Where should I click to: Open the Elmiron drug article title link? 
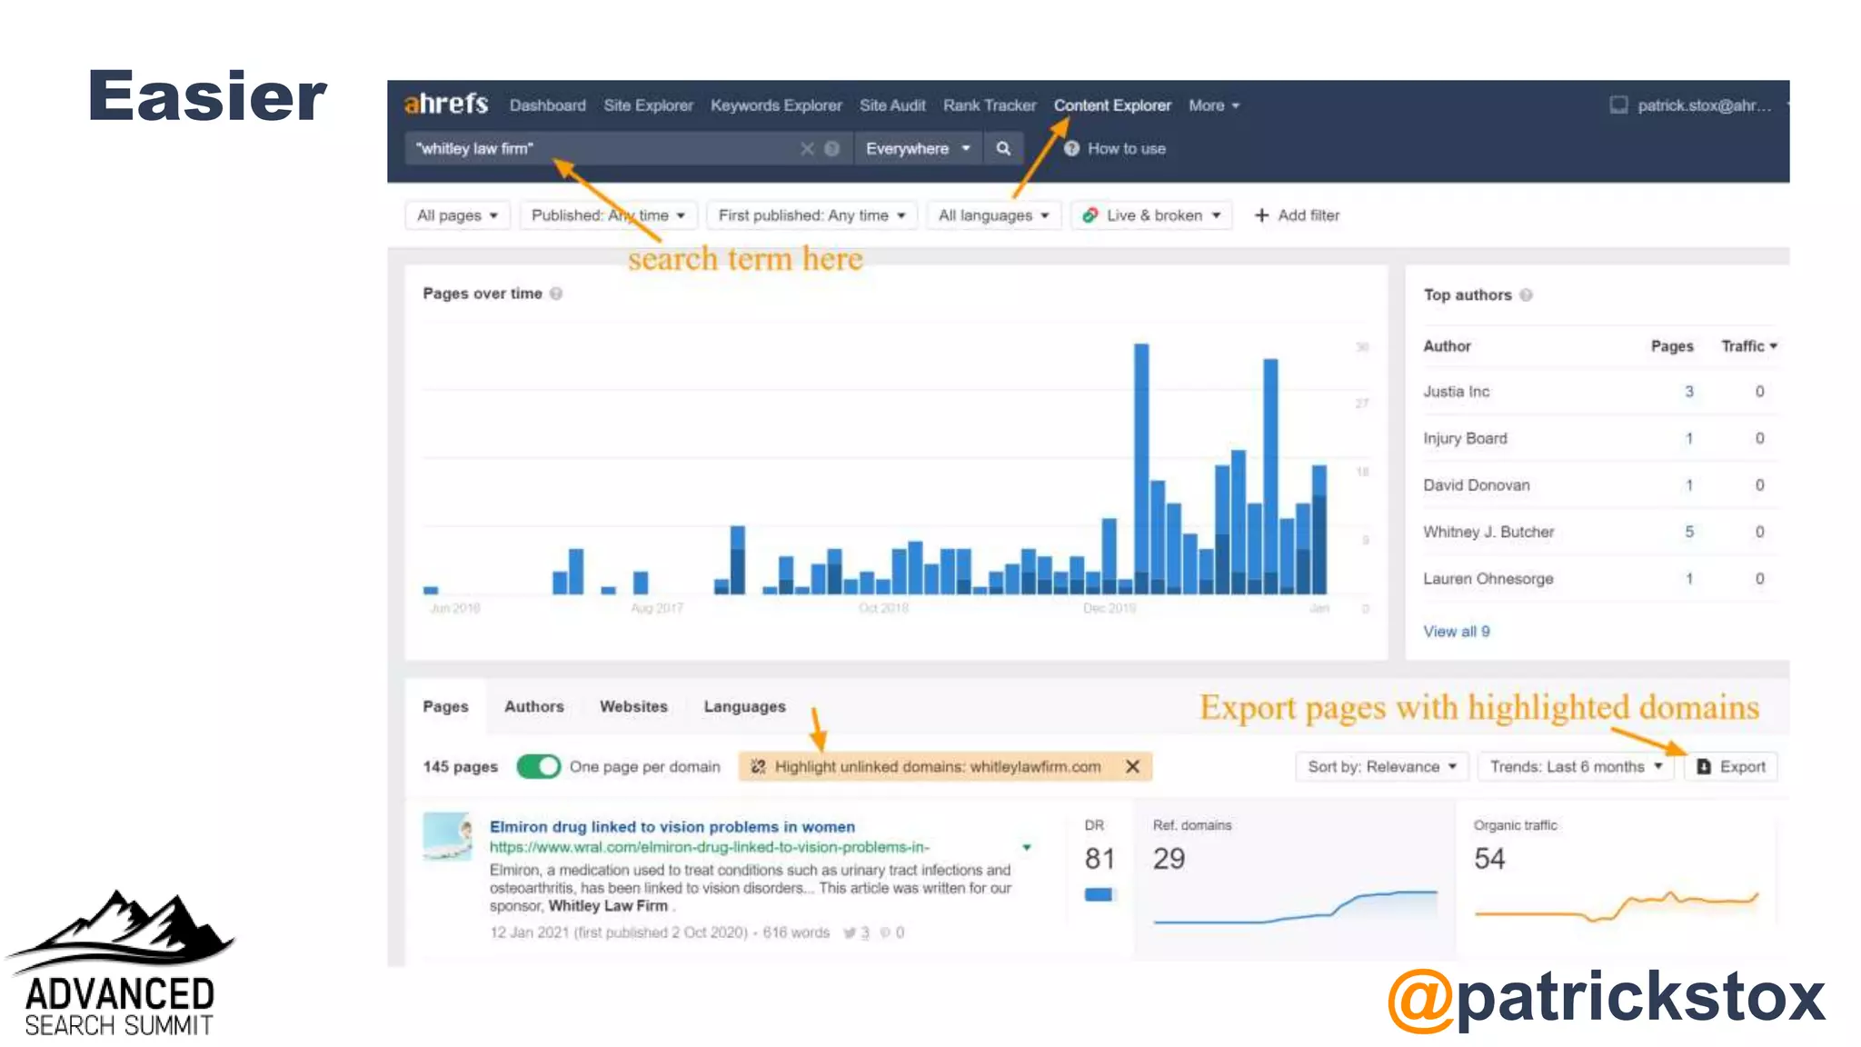[672, 826]
